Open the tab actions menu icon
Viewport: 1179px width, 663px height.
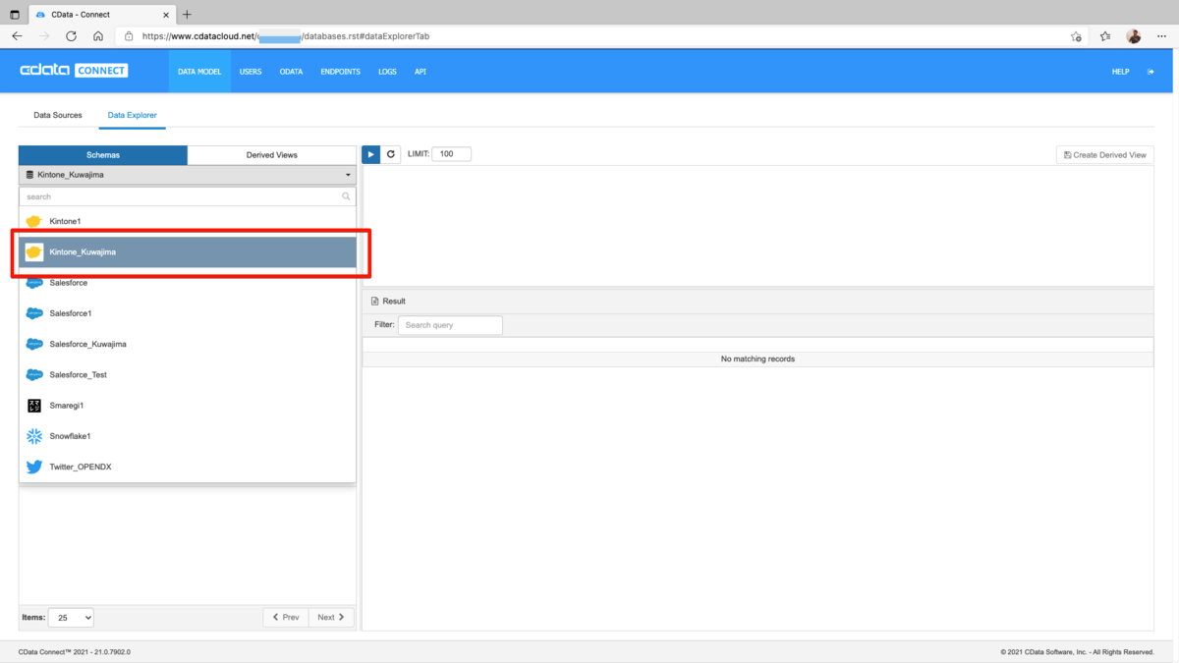15,15
